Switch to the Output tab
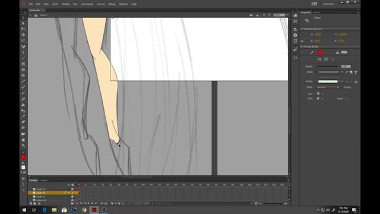380x214 pixels. point(43,180)
